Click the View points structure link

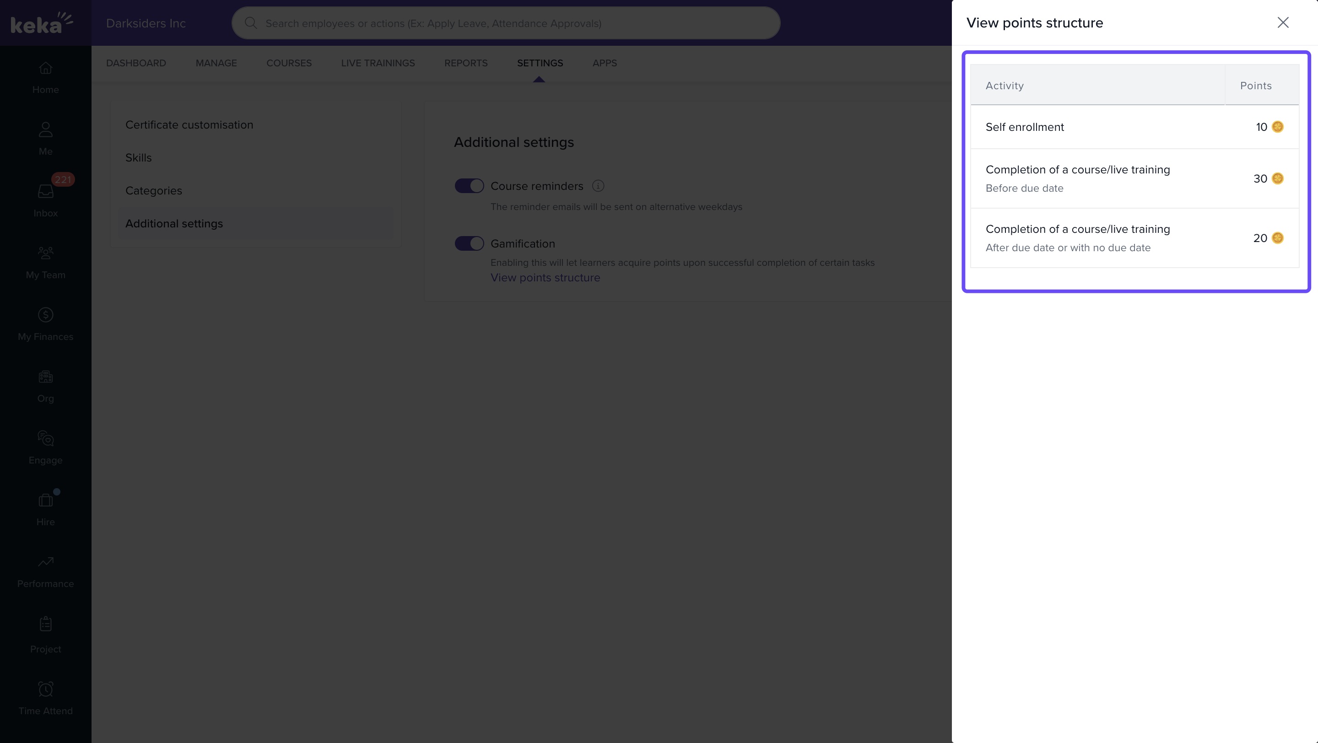[x=545, y=278]
